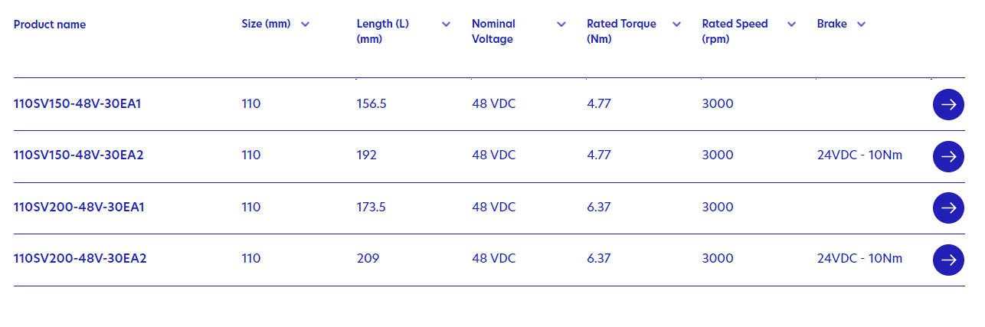Click the Product name column header
Image resolution: width=985 pixels, height=327 pixels.
[50, 25]
